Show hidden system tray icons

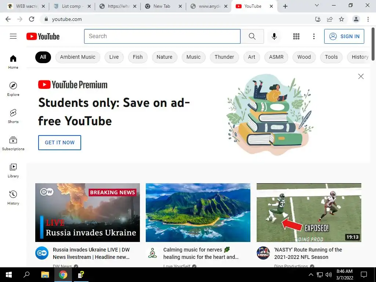[x=311, y=275]
